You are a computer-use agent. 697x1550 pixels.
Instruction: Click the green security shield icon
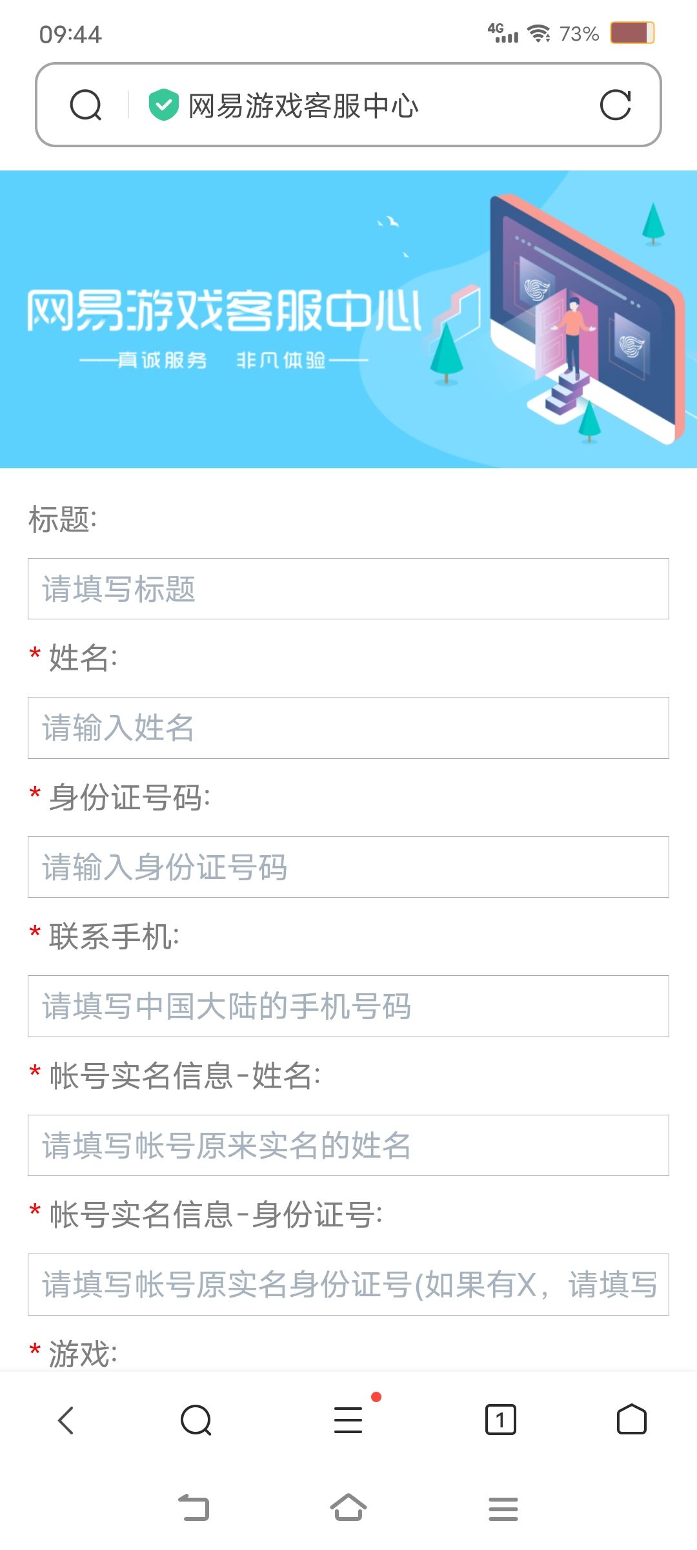pyautogui.click(x=163, y=105)
